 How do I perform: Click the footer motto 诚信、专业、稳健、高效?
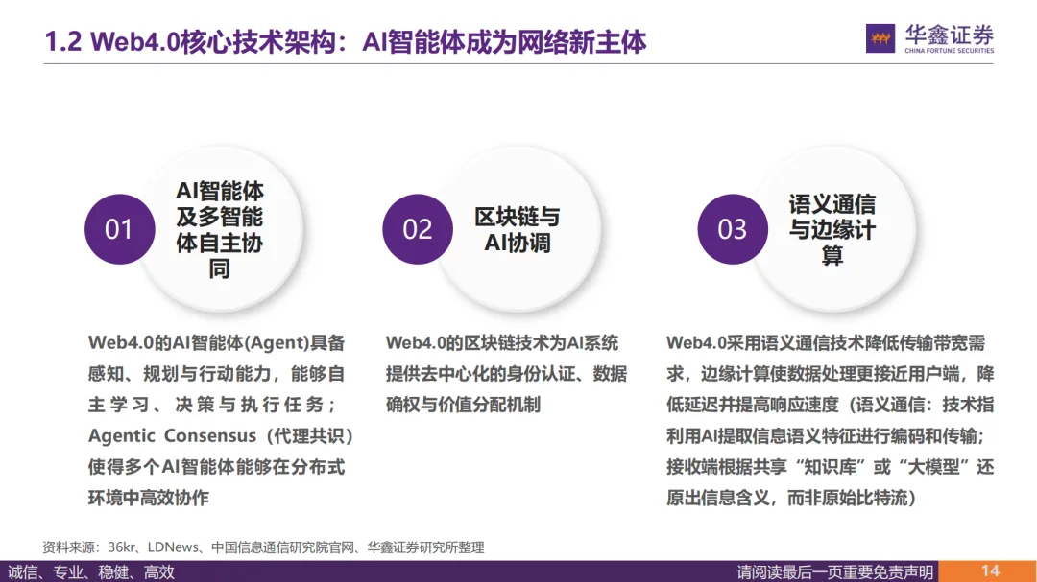pyautogui.click(x=91, y=572)
